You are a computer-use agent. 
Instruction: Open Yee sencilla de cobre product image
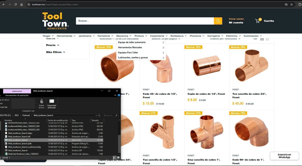(x=162, y=132)
